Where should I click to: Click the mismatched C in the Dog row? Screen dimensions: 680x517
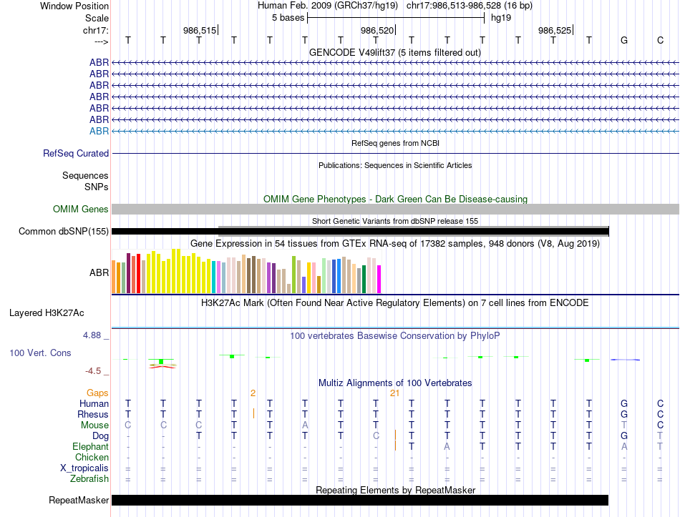tap(376, 436)
